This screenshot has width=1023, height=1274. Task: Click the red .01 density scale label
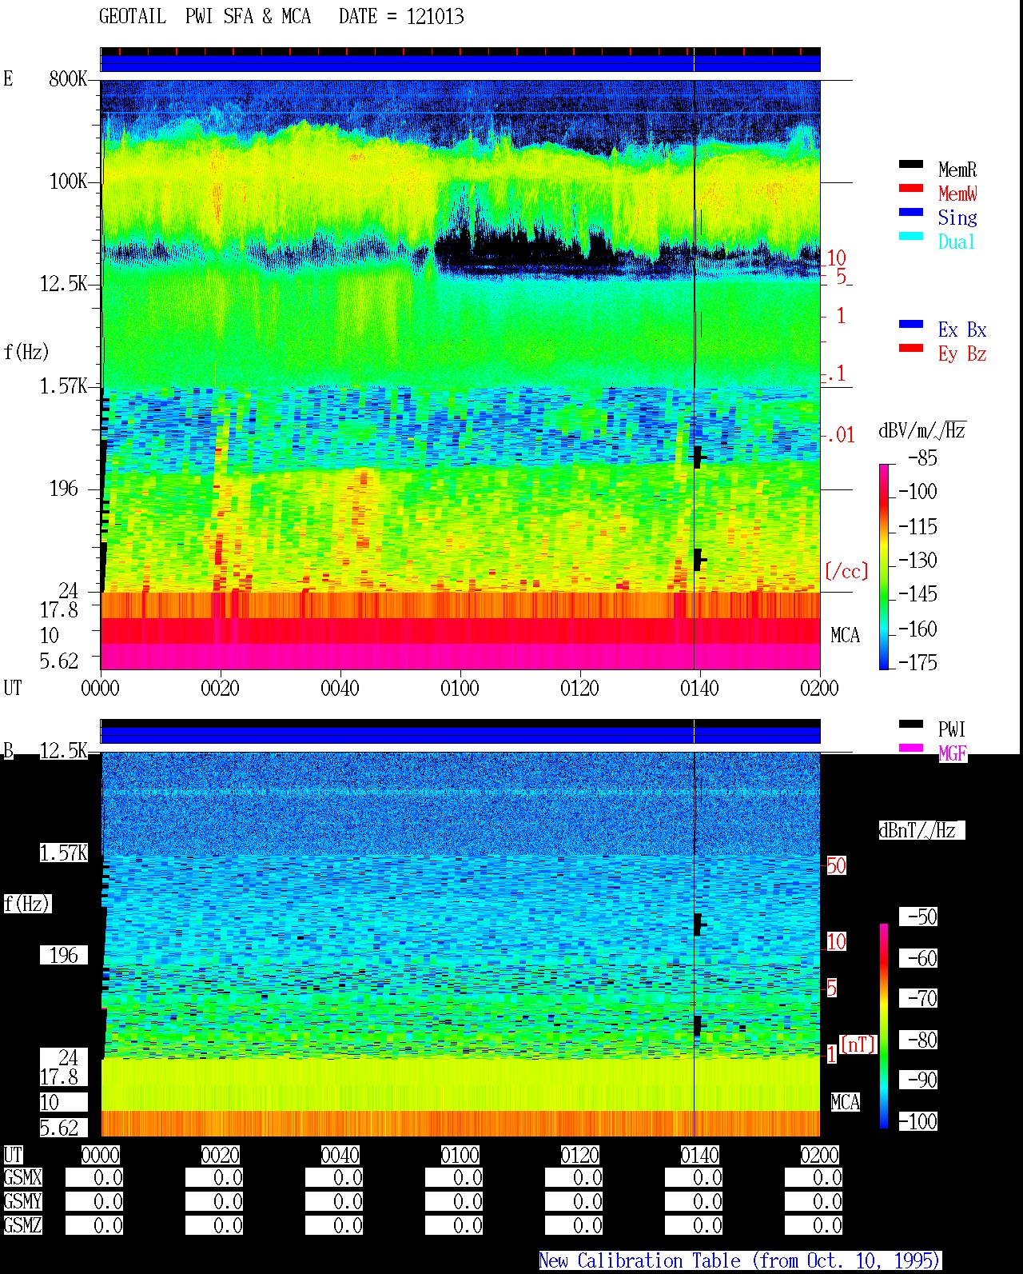(x=840, y=435)
